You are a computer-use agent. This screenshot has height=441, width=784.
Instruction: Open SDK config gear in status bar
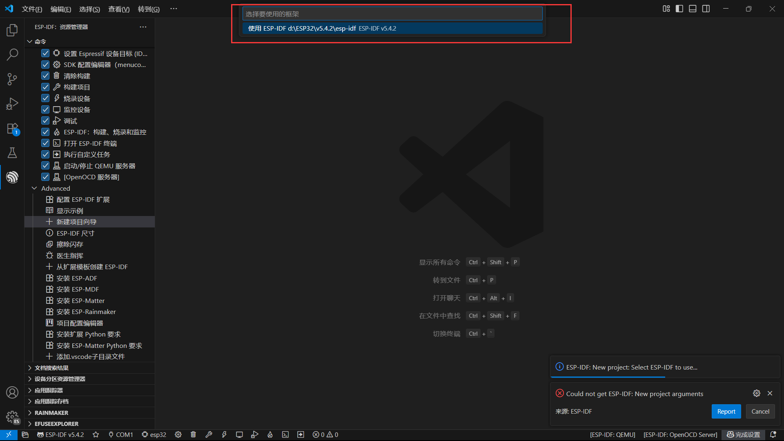point(178,435)
